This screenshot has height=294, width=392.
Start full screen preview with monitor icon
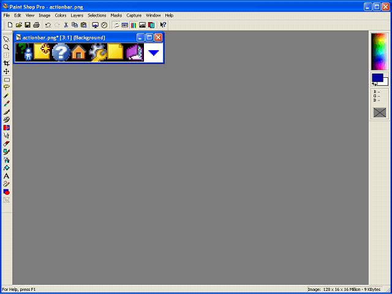click(x=96, y=24)
